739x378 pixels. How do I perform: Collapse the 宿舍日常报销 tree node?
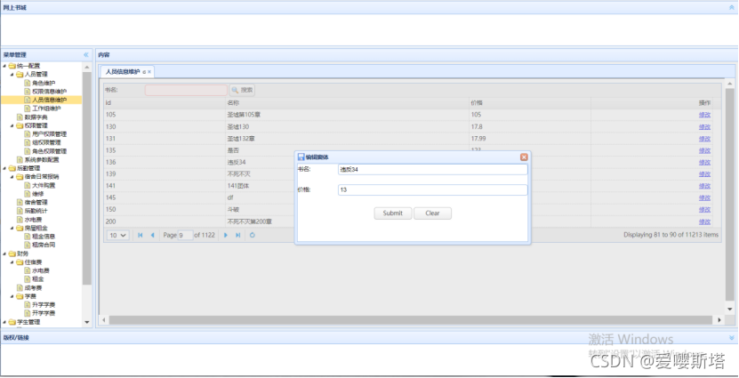pos(12,177)
